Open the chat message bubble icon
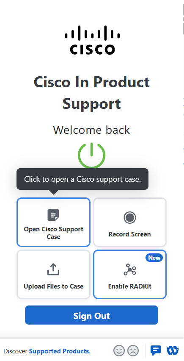184x361 pixels. (156, 351)
